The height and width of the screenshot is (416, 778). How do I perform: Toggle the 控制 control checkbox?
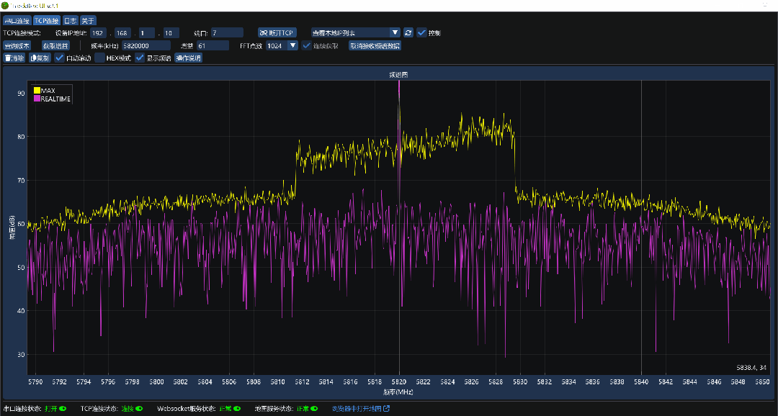coord(421,32)
